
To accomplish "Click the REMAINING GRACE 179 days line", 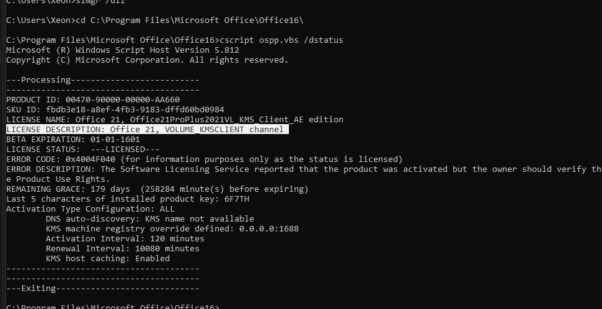I will coord(157,189).
